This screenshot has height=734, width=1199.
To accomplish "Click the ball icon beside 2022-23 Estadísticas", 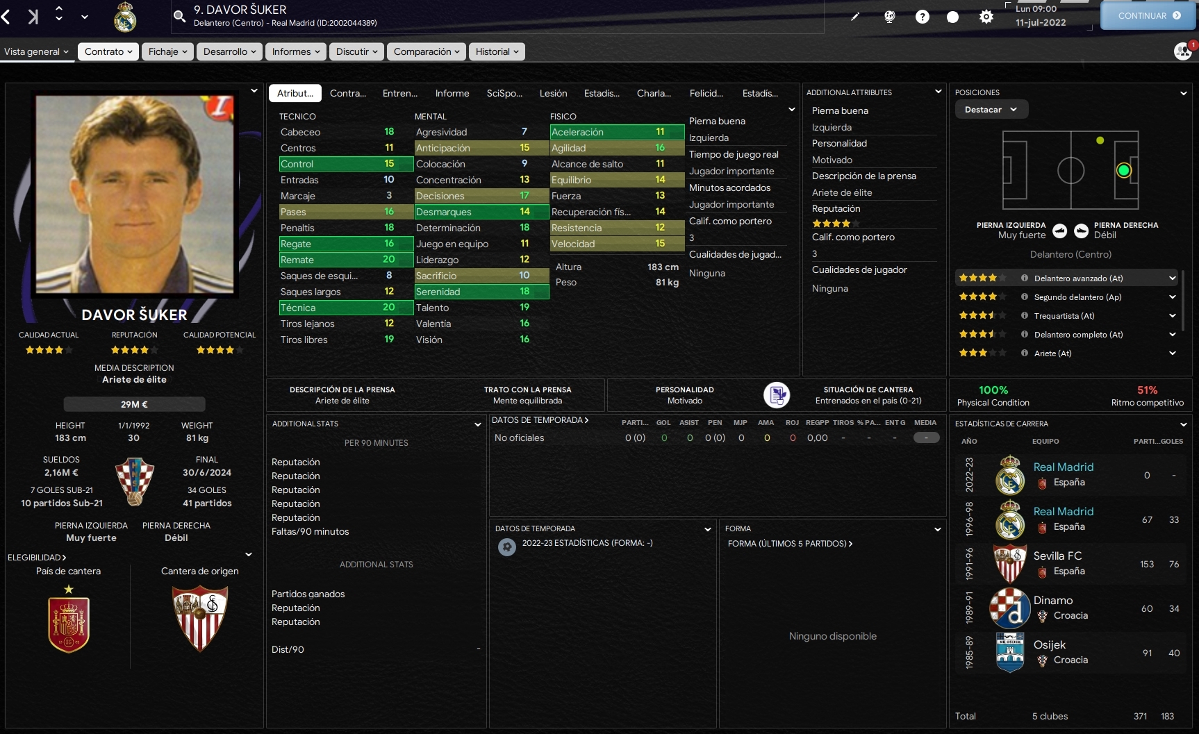I will point(507,547).
